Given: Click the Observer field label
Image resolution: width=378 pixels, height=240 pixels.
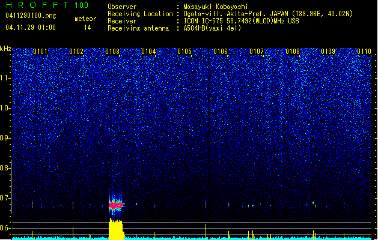Looking at the screenshot, I should [x=122, y=7].
